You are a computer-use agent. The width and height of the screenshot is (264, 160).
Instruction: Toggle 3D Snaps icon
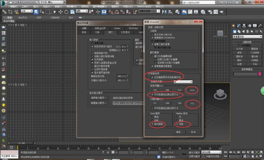click(x=111, y=12)
